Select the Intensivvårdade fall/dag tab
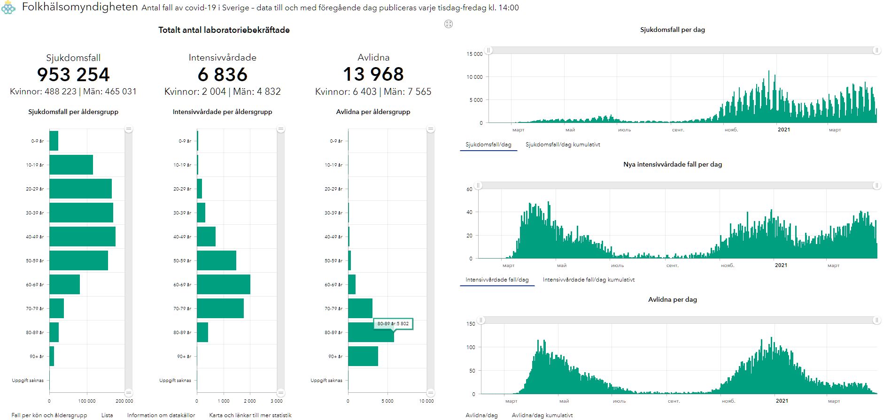The height and width of the screenshot is (420, 891). coord(497,280)
